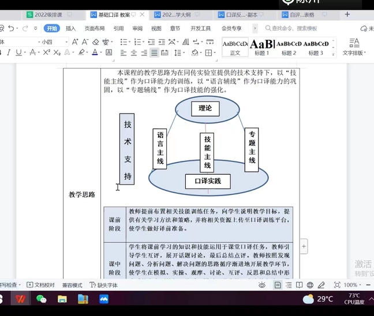Toggle page view layout button
374x316 pixels.
pos(278,285)
